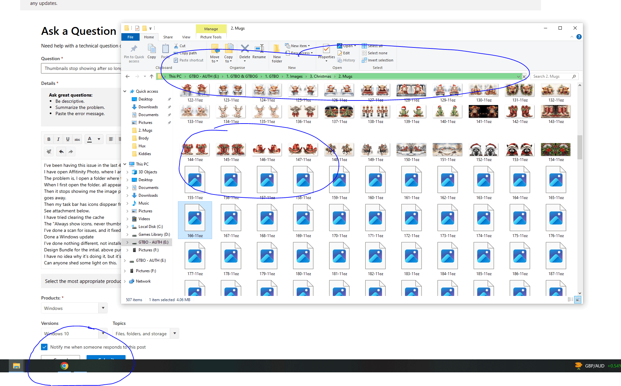Switch to the Home ribbon tab

click(x=149, y=37)
